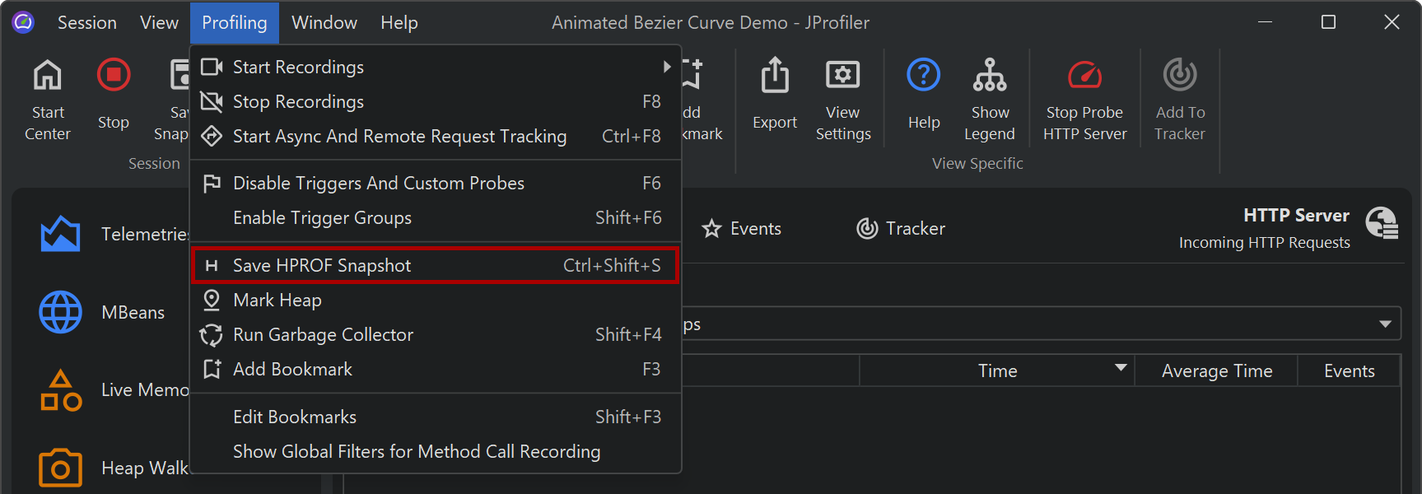
Task: Click the Average Time column header
Action: (1216, 371)
